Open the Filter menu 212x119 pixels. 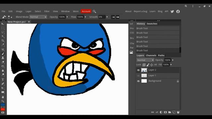pos(47,12)
